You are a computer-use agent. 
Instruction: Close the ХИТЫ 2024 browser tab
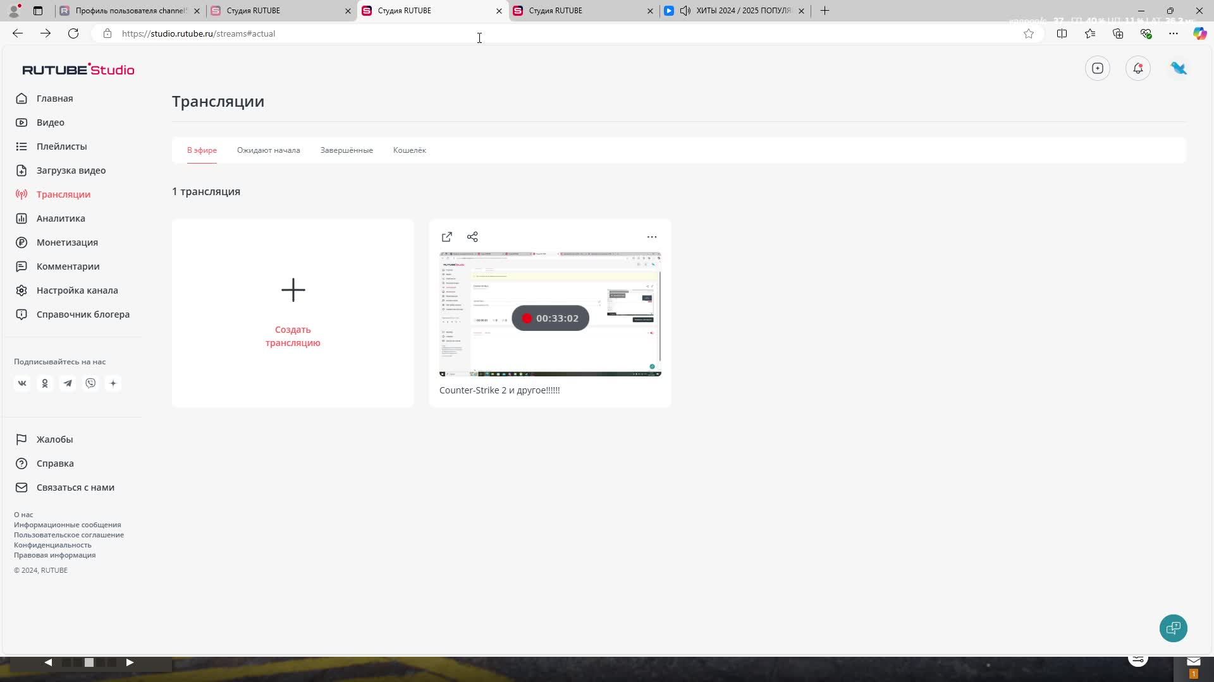tap(801, 11)
